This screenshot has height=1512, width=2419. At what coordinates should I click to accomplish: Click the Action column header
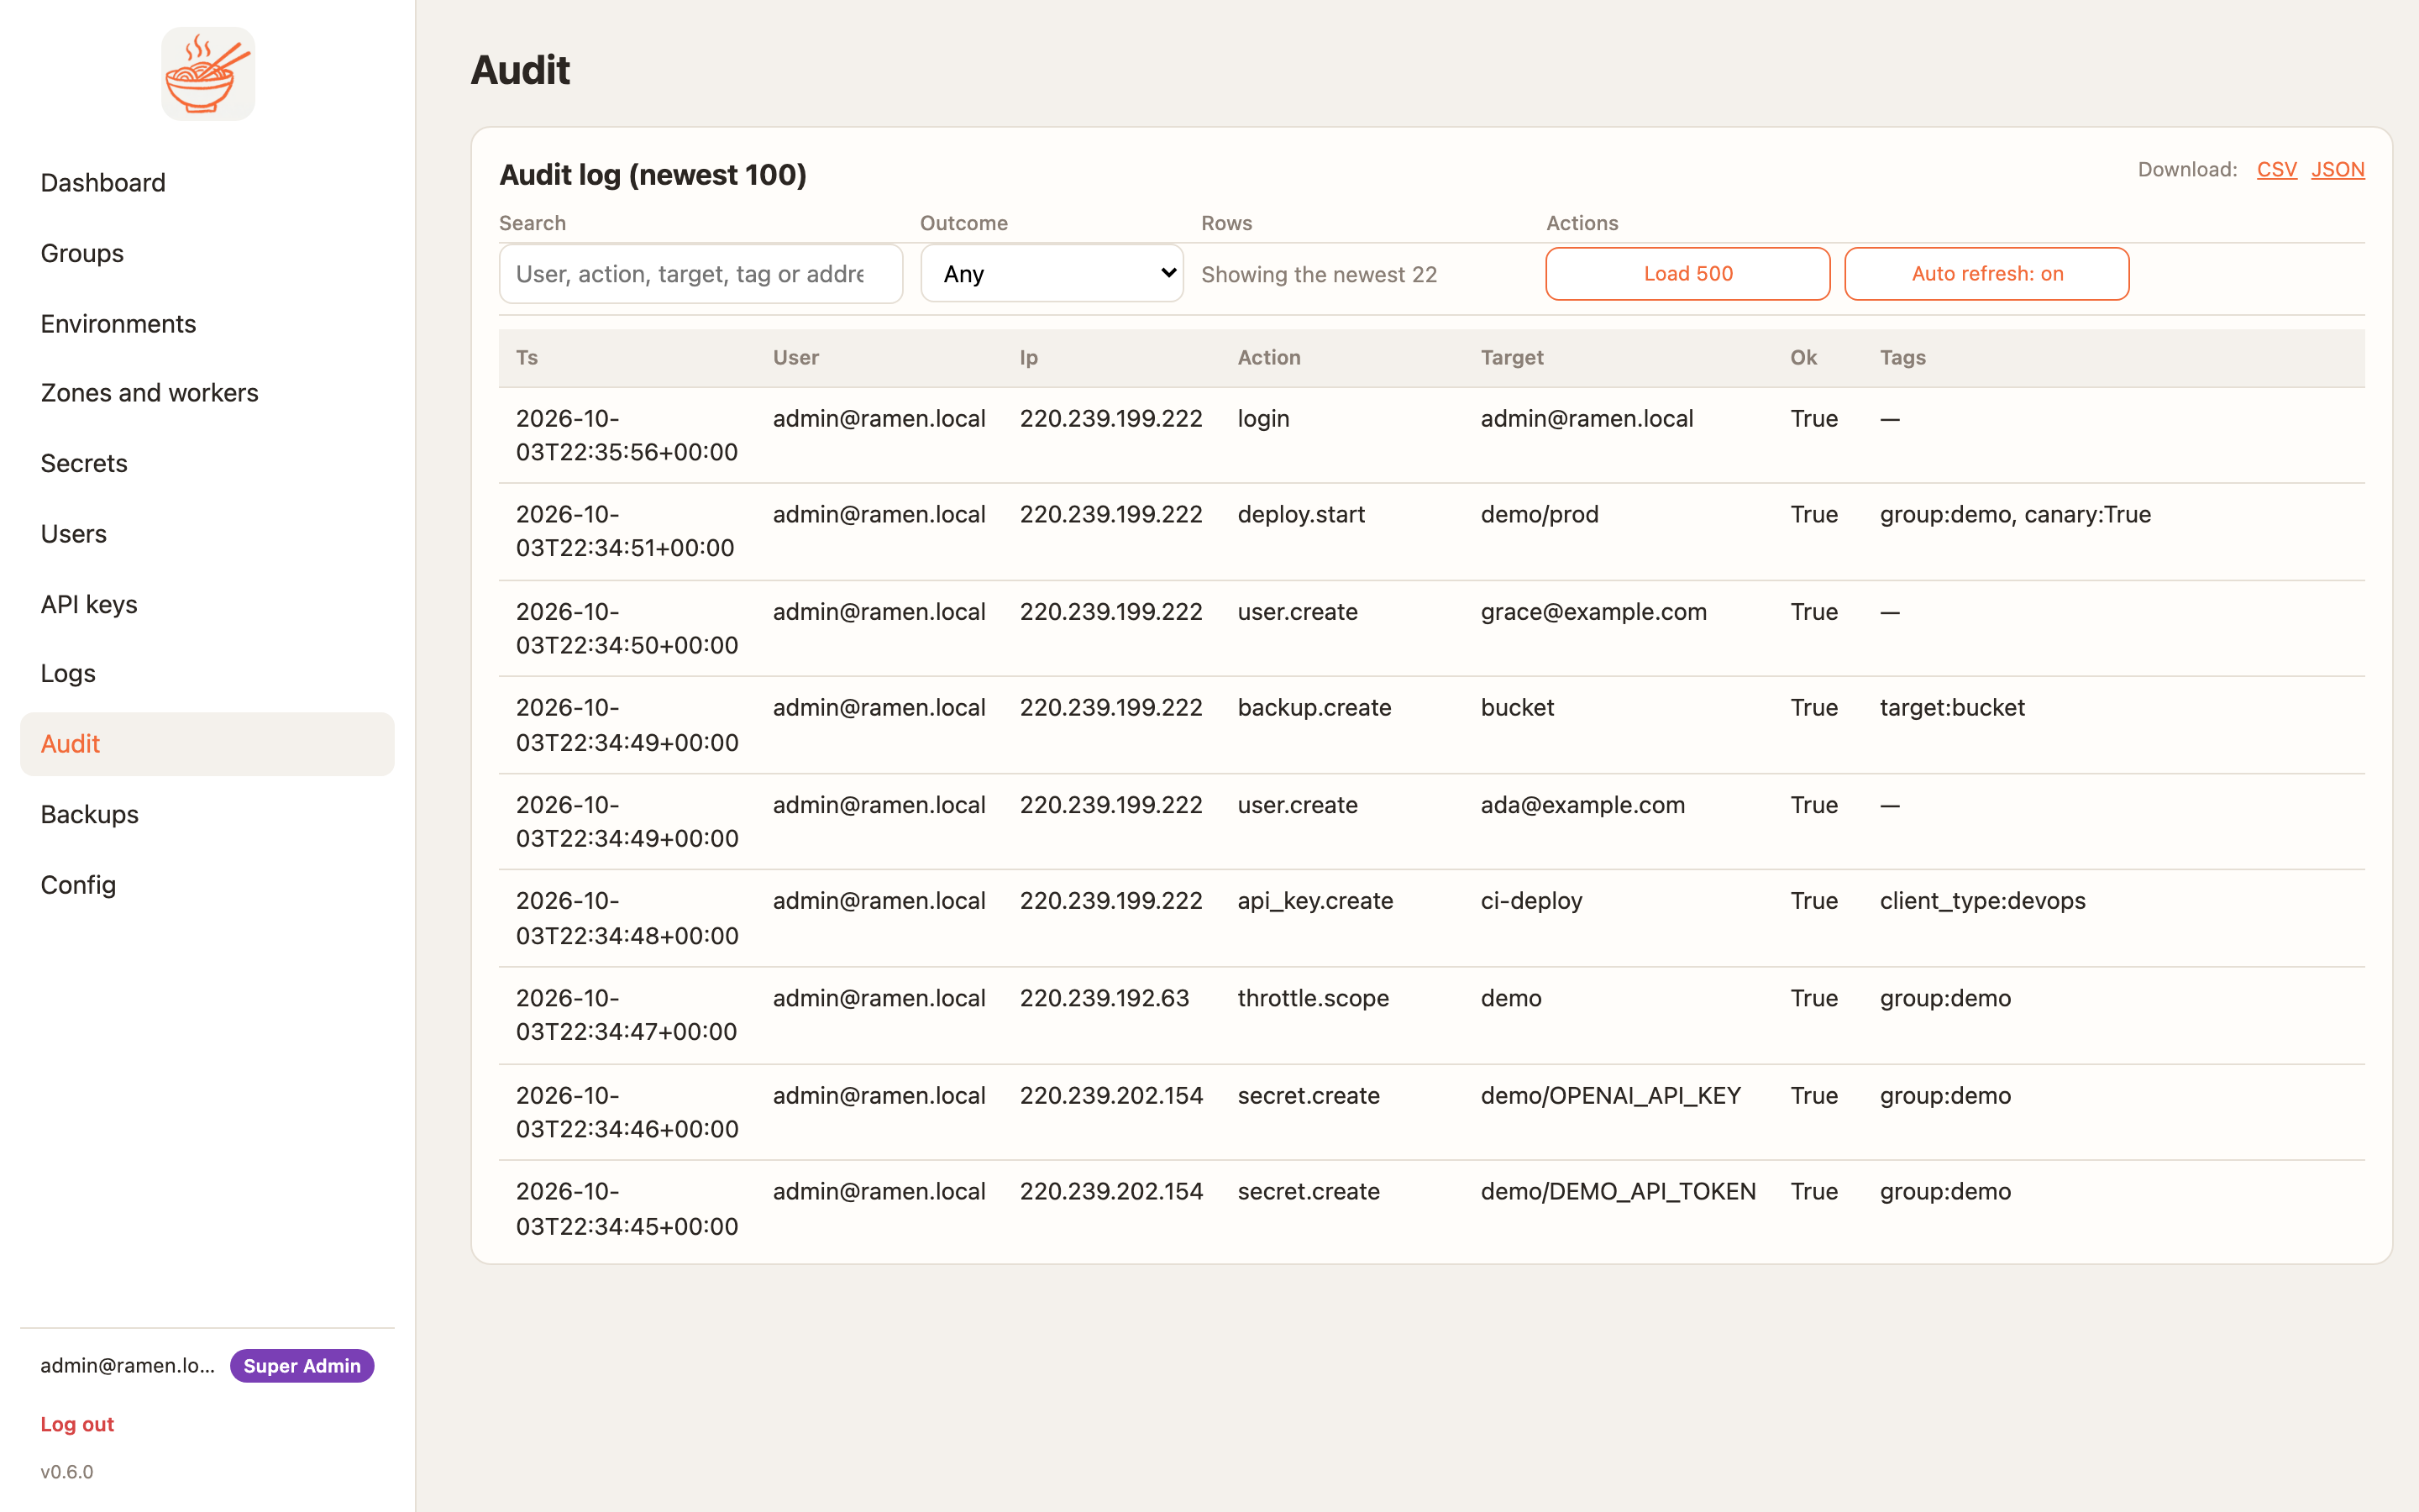click(1268, 358)
